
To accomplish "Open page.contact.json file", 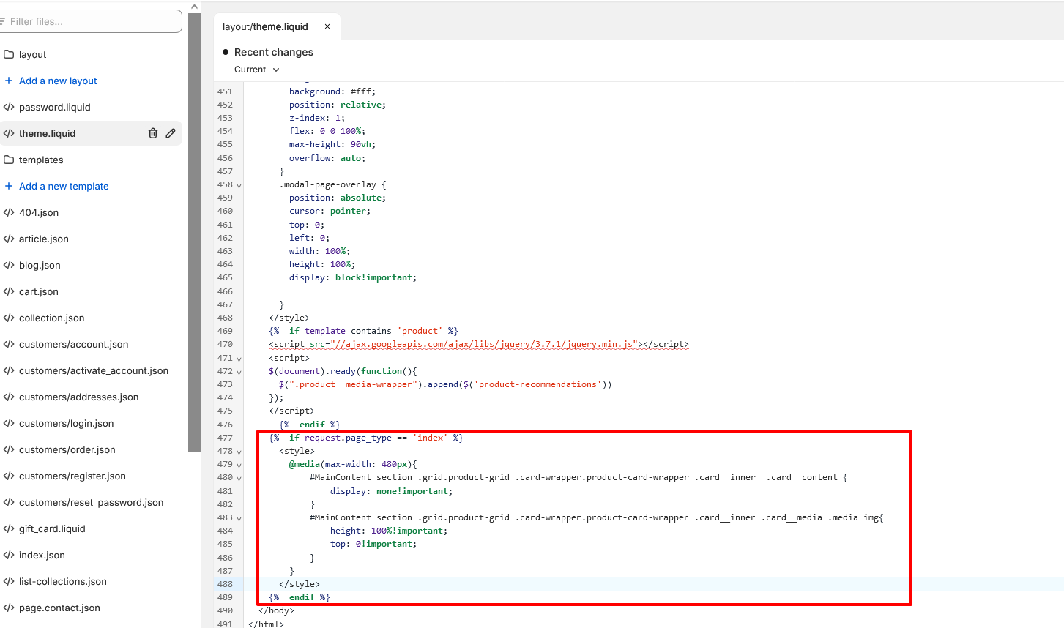I will (x=59, y=608).
